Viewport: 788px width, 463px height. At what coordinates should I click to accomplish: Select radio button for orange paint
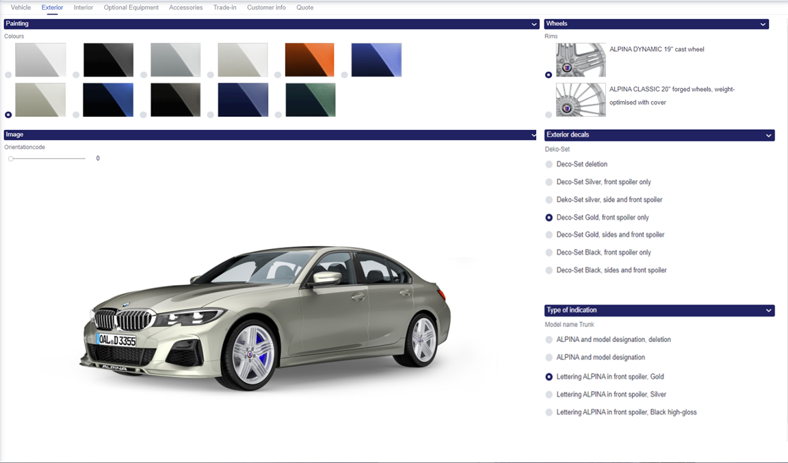coord(278,75)
